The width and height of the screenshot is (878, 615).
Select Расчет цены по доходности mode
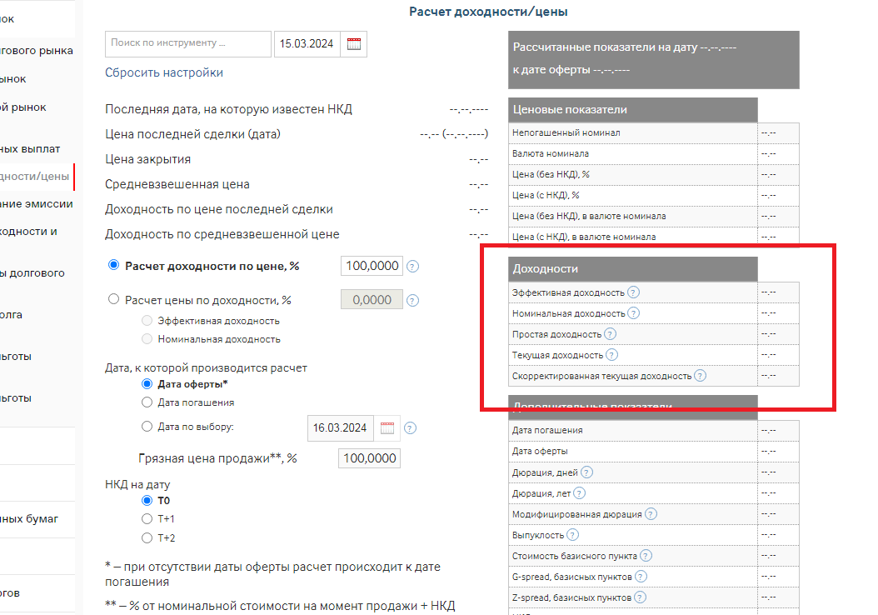(x=113, y=299)
